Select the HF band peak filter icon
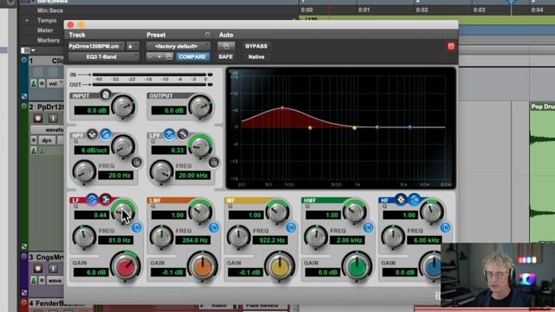Viewport: 555px width, 312px height. 401,199
